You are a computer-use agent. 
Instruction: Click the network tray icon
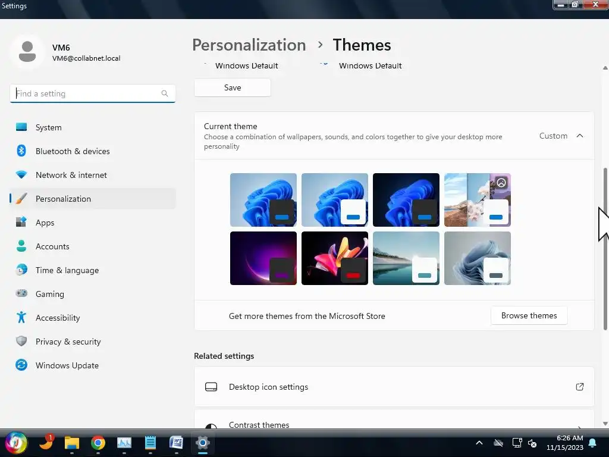click(517, 443)
